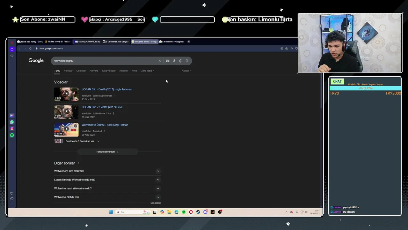Search by image with Google Lens icon
408x230 pixels.
pyautogui.click(x=181, y=61)
